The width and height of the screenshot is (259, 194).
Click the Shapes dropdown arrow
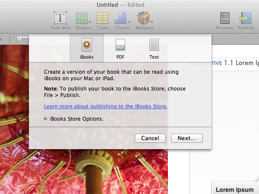[90, 22]
